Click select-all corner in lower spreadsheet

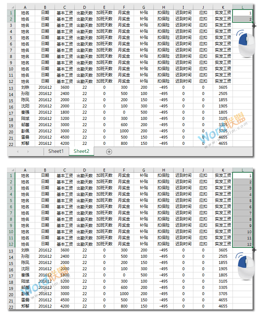pyautogui.click(x=11, y=170)
